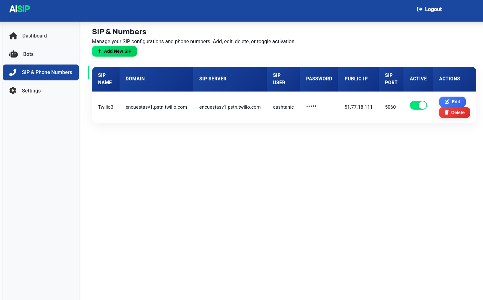Click the cashtanic SIP user cell

click(283, 107)
